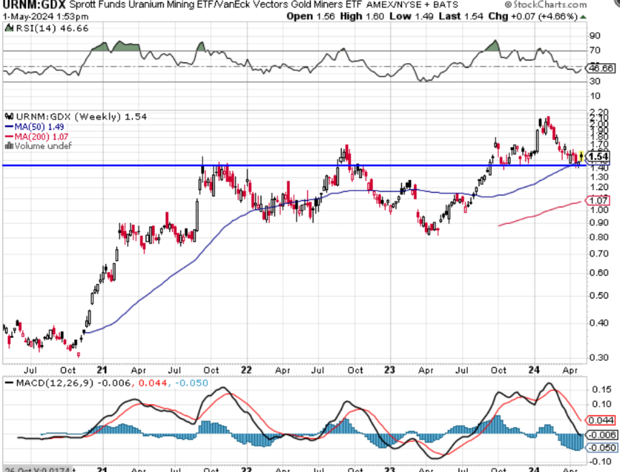The width and height of the screenshot is (620, 472).
Task: Click the red 1.07 tag on price axis
Action: click(598, 200)
